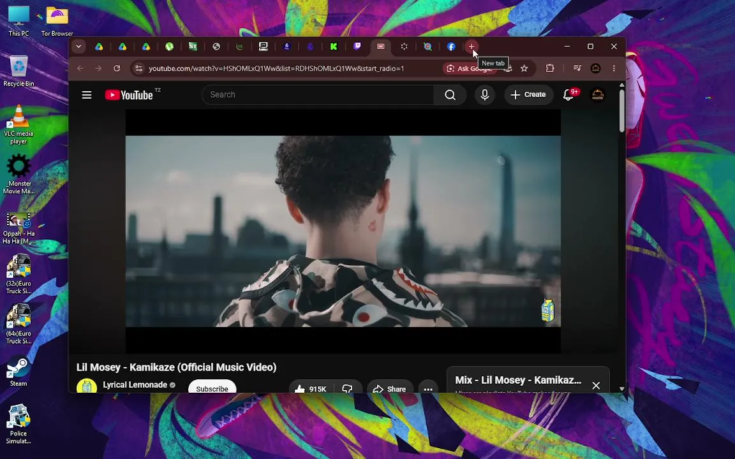735x459 pixels.
Task: Open the Create dropdown button
Action: tap(528, 95)
